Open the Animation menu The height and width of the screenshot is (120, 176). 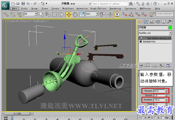point(82,9)
